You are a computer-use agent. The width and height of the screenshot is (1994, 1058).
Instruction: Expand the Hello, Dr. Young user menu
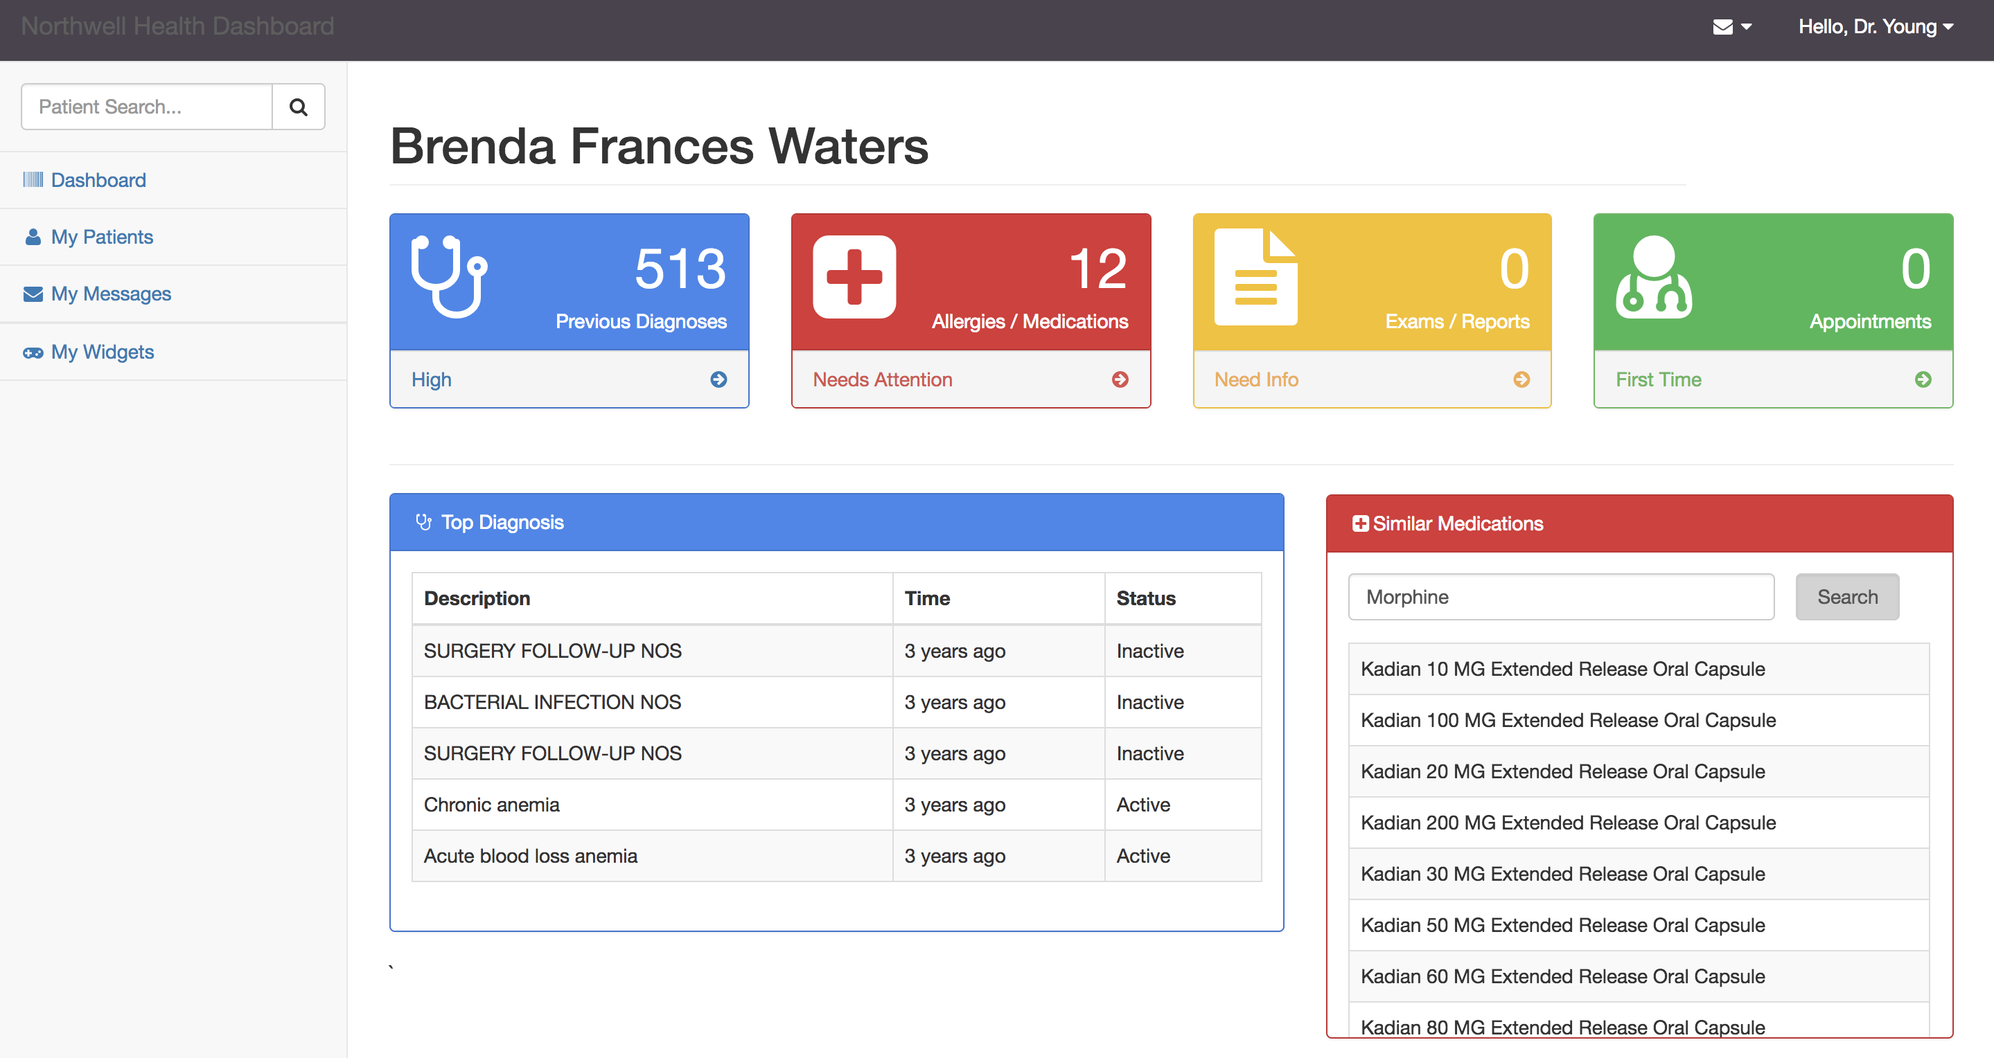(x=1875, y=27)
